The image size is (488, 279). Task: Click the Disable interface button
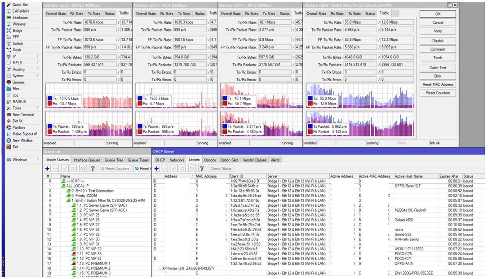(438, 41)
